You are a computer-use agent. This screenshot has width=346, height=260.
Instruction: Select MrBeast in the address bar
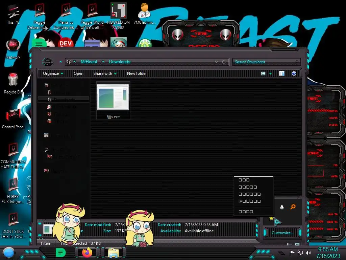(x=89, y=62)
